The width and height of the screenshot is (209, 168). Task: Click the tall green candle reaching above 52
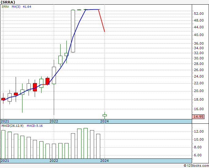[73, 31]
